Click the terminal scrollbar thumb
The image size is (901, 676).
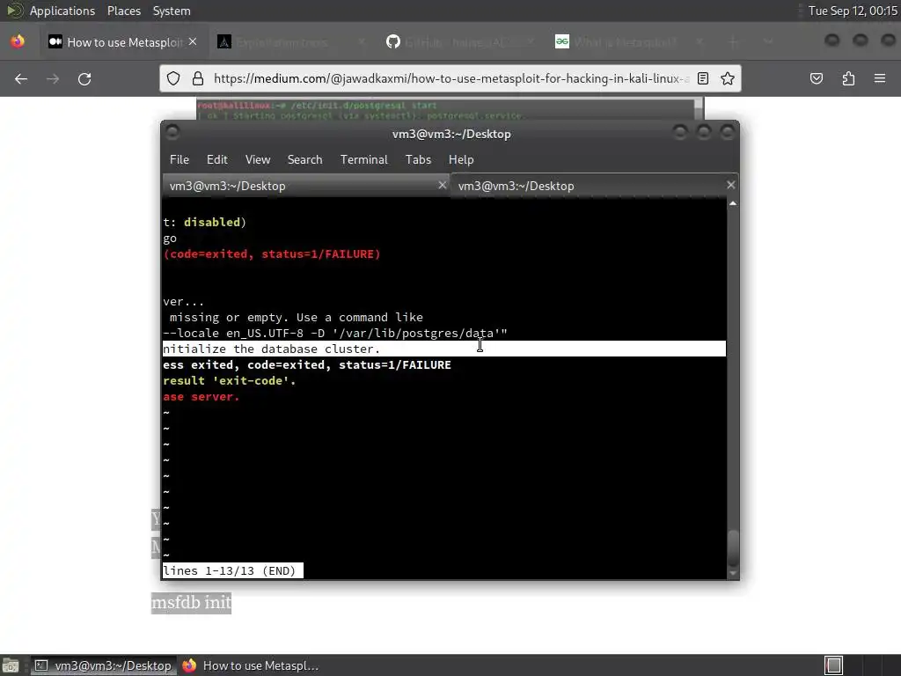(x=733, y=547)
